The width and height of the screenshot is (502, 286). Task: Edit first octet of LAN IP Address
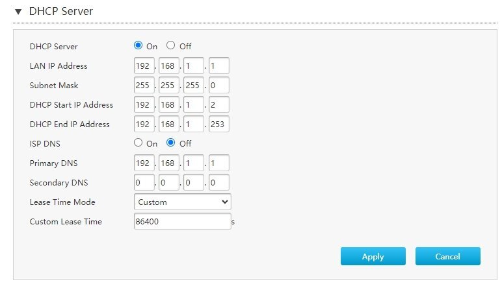[x=144, y=66]
